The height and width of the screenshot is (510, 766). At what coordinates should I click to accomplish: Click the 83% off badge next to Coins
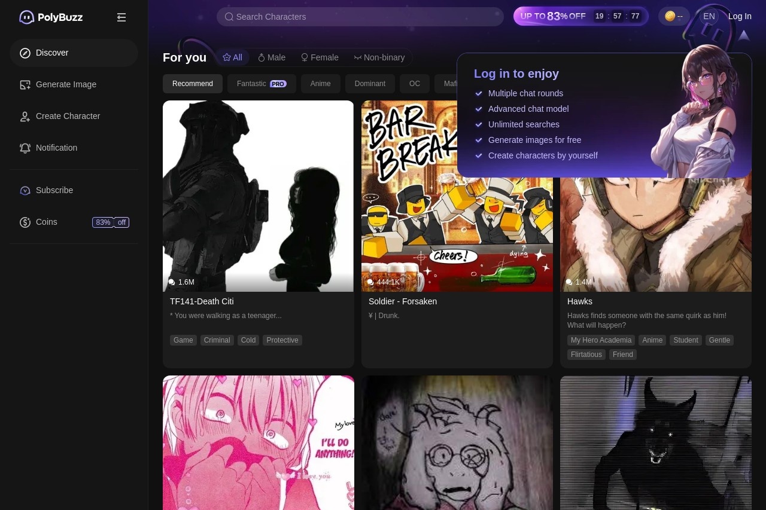point(111,222)
